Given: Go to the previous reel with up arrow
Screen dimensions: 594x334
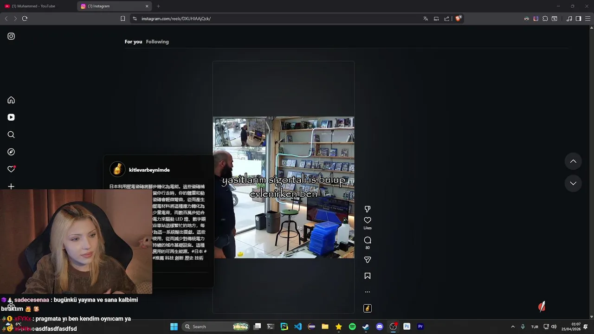Looking at the screenshot, I should coord(573,161).
